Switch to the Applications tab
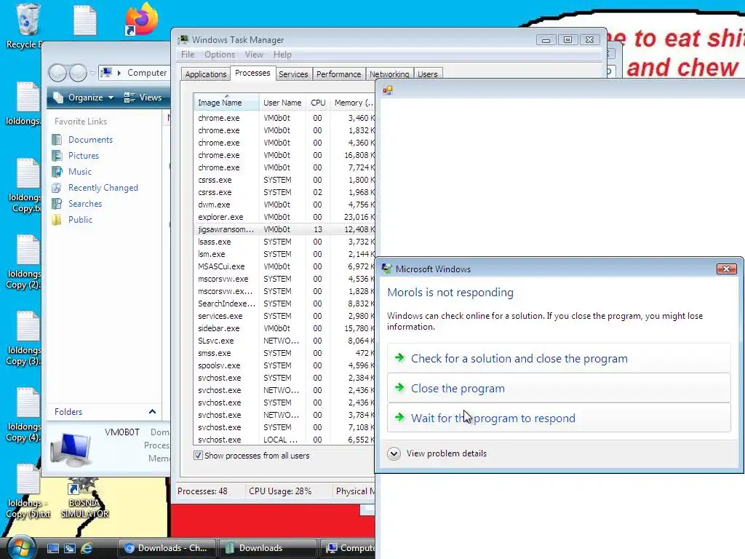 (x=206, y=74)
